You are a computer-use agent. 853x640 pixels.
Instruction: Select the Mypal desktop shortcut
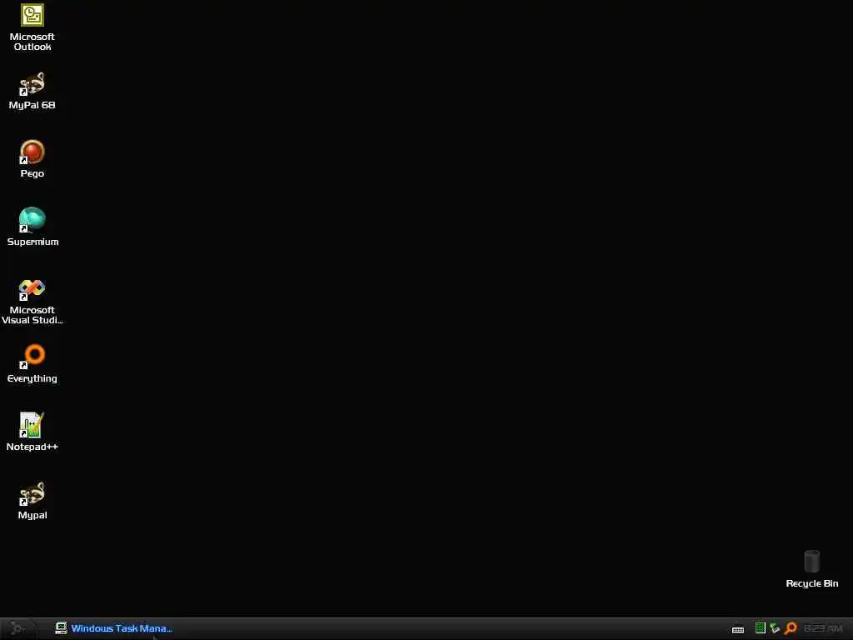(32, 501)
